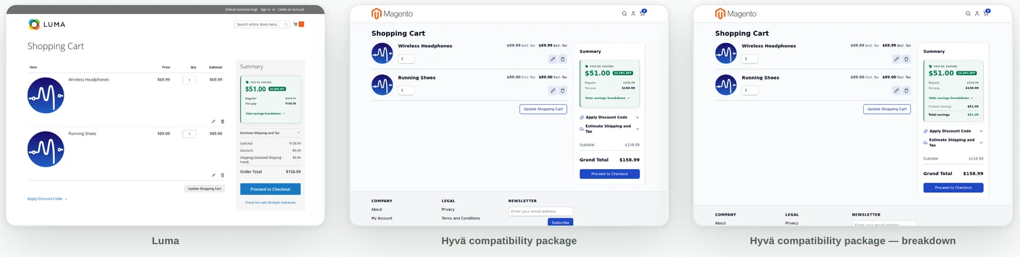Remove Wireless Headphones with the trash icon in Luma
1020x257 pixels.
[x=222, y=122]
